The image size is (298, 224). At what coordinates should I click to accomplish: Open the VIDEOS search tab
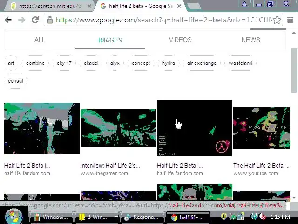pyautogui.click(x=180, y=40)
